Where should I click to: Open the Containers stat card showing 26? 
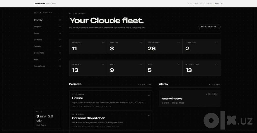click(x=164, y=46)
